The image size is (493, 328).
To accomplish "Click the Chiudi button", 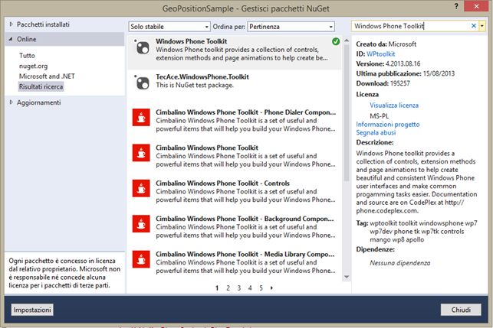I will tap(461, 310).
